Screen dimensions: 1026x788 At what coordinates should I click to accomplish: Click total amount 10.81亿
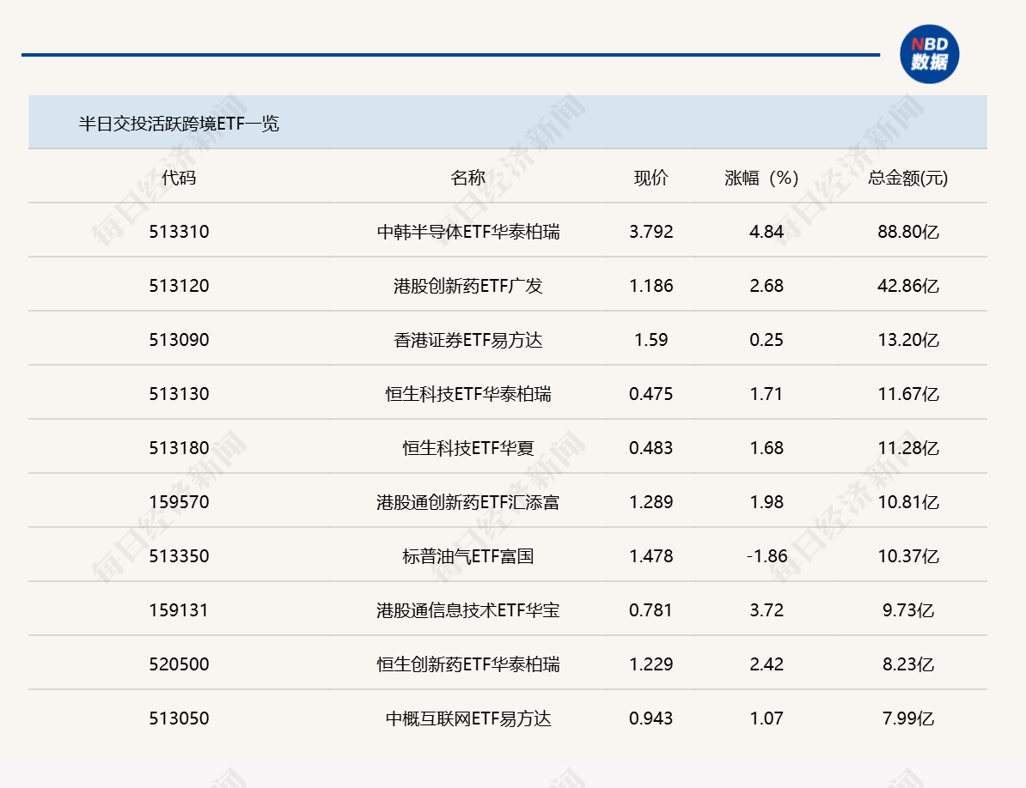click(908, 502)
